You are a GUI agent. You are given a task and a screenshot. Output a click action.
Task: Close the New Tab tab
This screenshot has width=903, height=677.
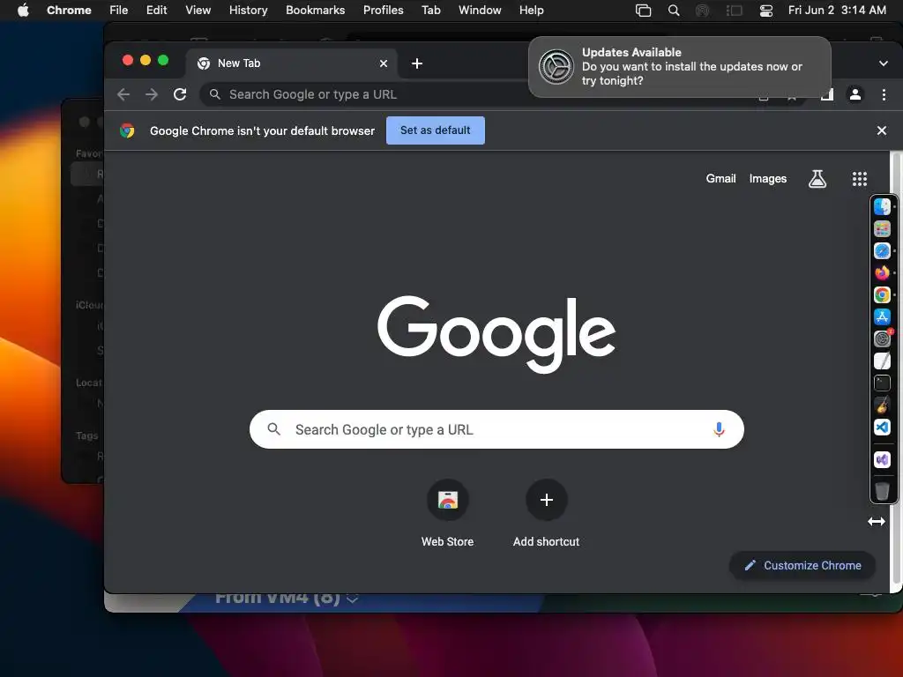click(384, 63)
